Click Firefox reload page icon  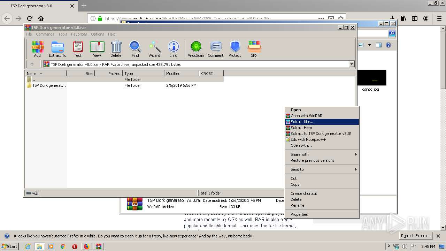coord(30,18)
